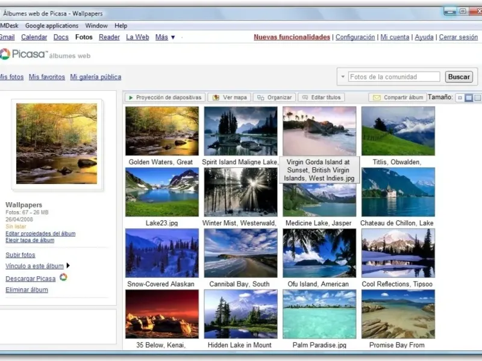The height and width of the screenshot is (361, 482).
Task: Open the search scope dropdown arrow
Action: [x=343, y=77]
